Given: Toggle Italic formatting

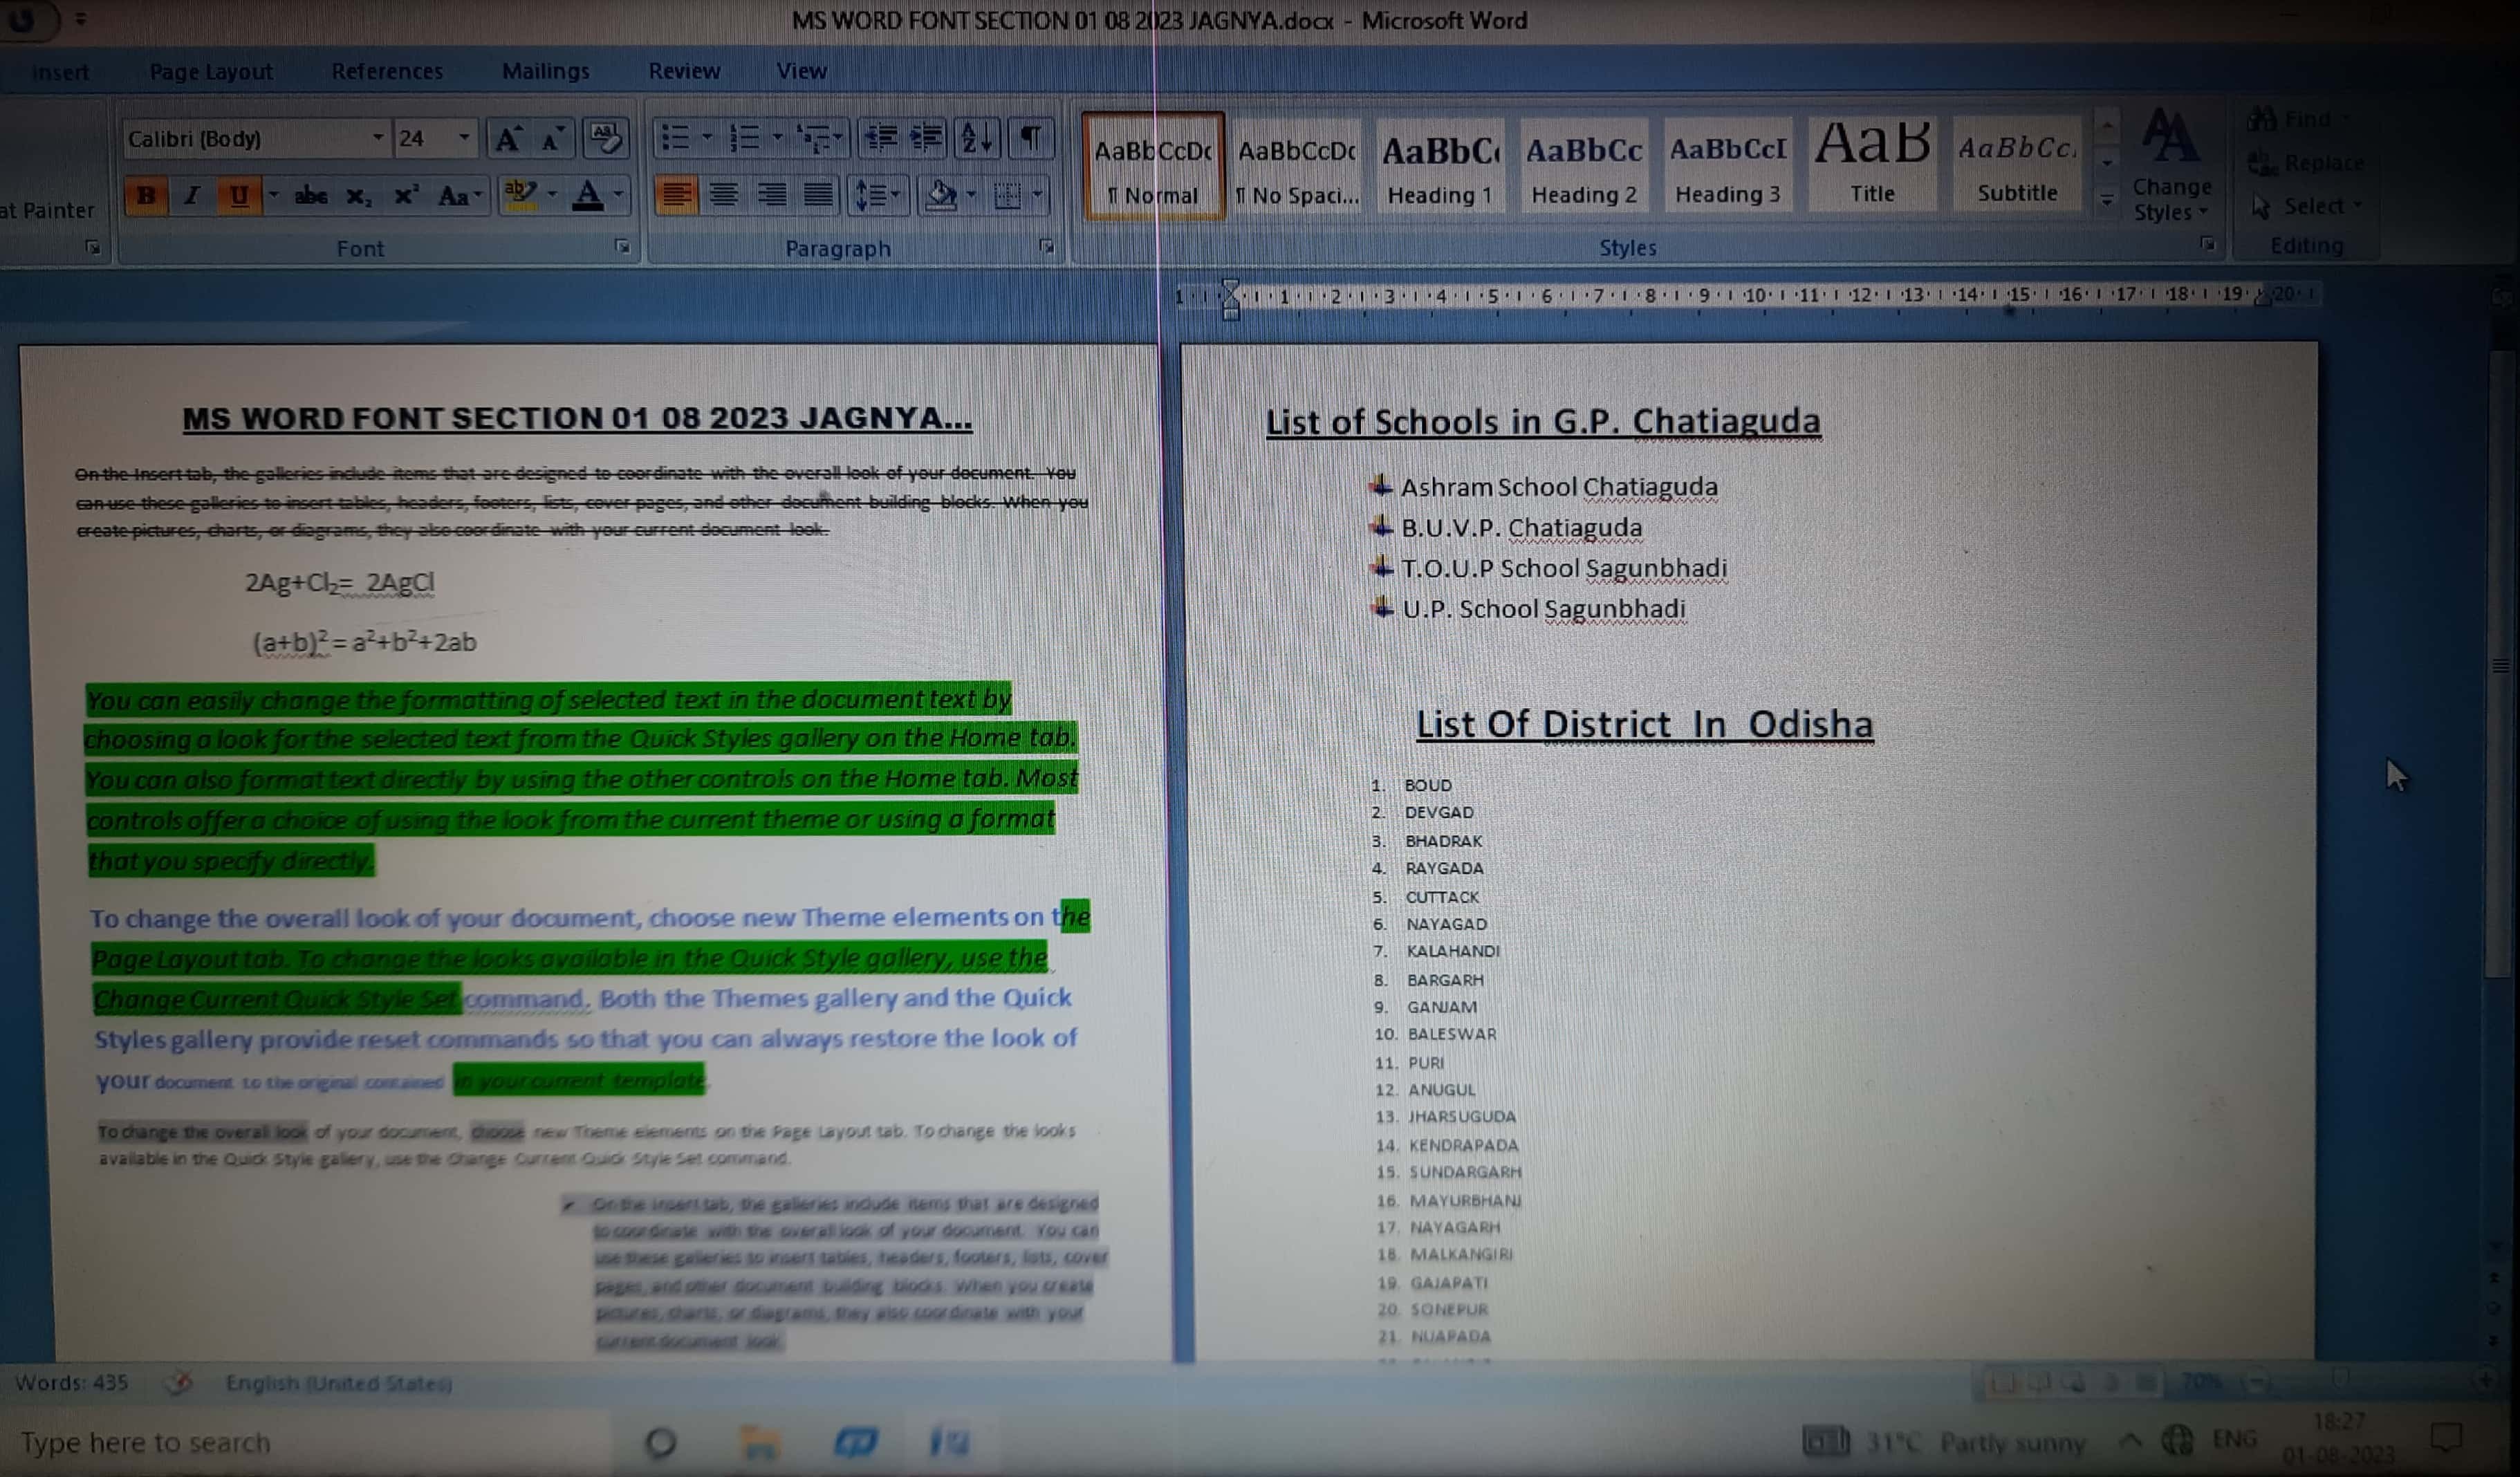Looking at the screenshot, I should click(x=192, y=195).
